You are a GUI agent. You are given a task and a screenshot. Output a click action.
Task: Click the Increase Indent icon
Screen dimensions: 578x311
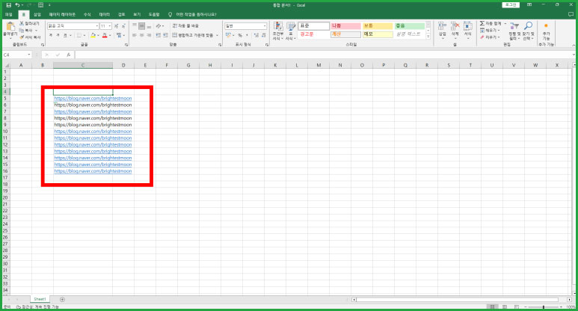[165, 35]
